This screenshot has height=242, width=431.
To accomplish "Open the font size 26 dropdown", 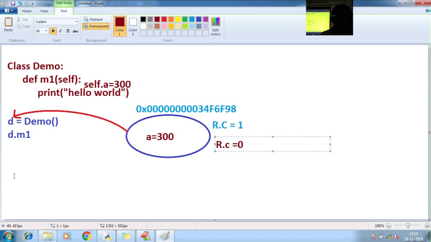I will [x=46, y=31].
